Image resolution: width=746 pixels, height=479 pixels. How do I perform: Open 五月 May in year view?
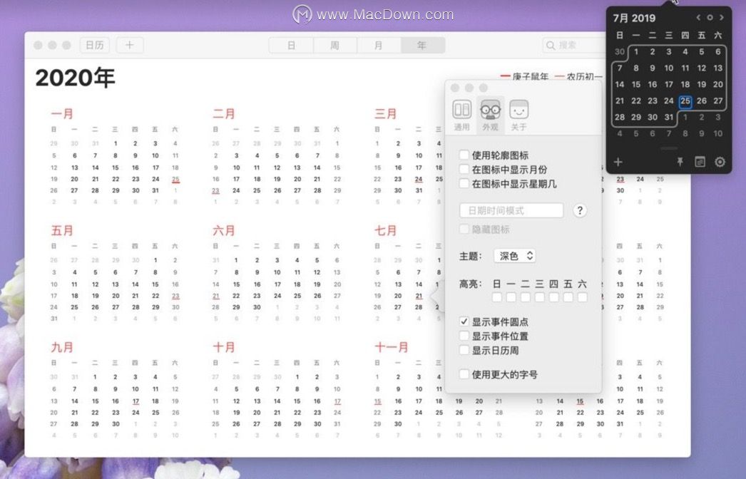coord(62,230)
